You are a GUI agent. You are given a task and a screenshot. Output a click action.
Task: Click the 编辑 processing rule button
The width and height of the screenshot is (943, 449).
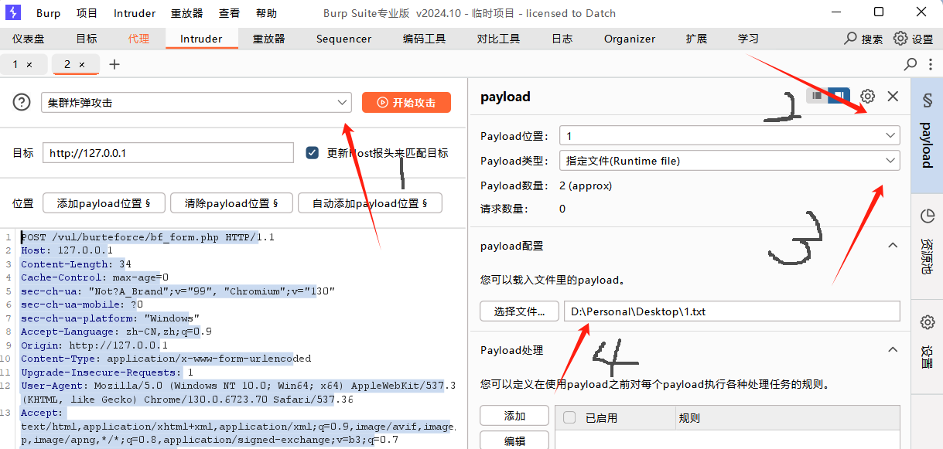pos(514,440)
